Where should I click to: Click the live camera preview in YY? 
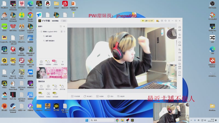click(122, 58)
